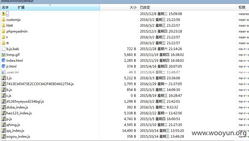The width and height of the screenshot is (249, 141).
Task: Select the lnmp.gif file name
Action: (x=13, y=55)
